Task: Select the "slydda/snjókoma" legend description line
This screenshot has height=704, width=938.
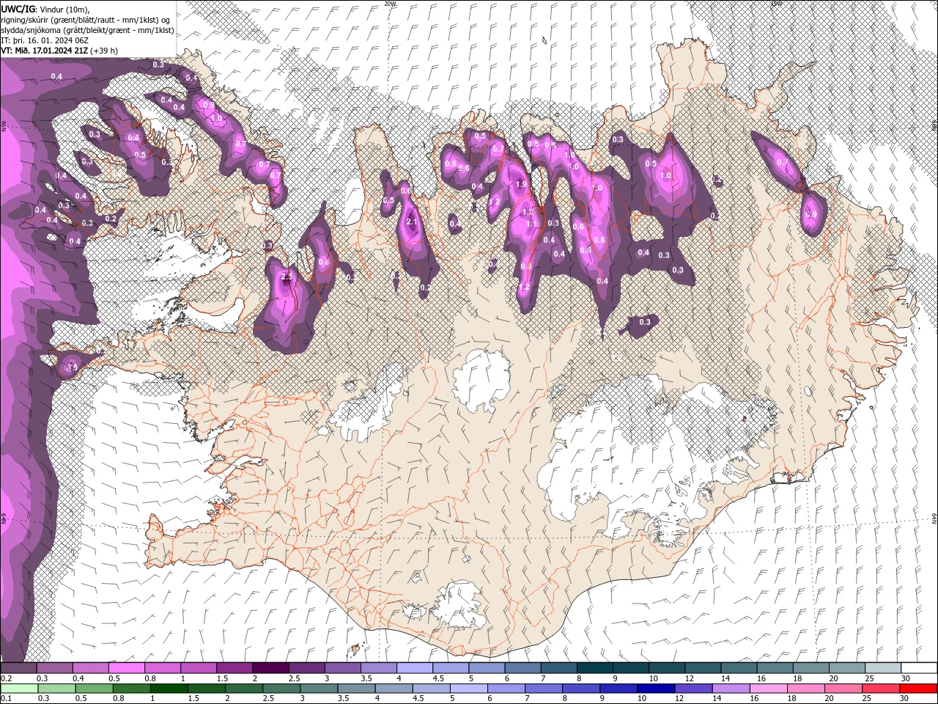Action: click(x=87, y=30)
